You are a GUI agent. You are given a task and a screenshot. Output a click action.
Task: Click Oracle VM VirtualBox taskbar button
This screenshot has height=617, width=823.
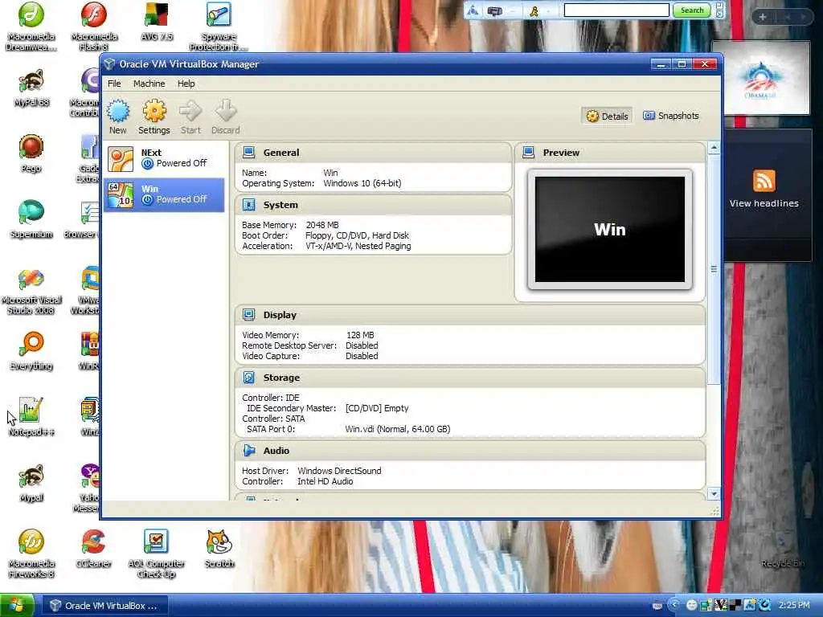pos(105,606)
